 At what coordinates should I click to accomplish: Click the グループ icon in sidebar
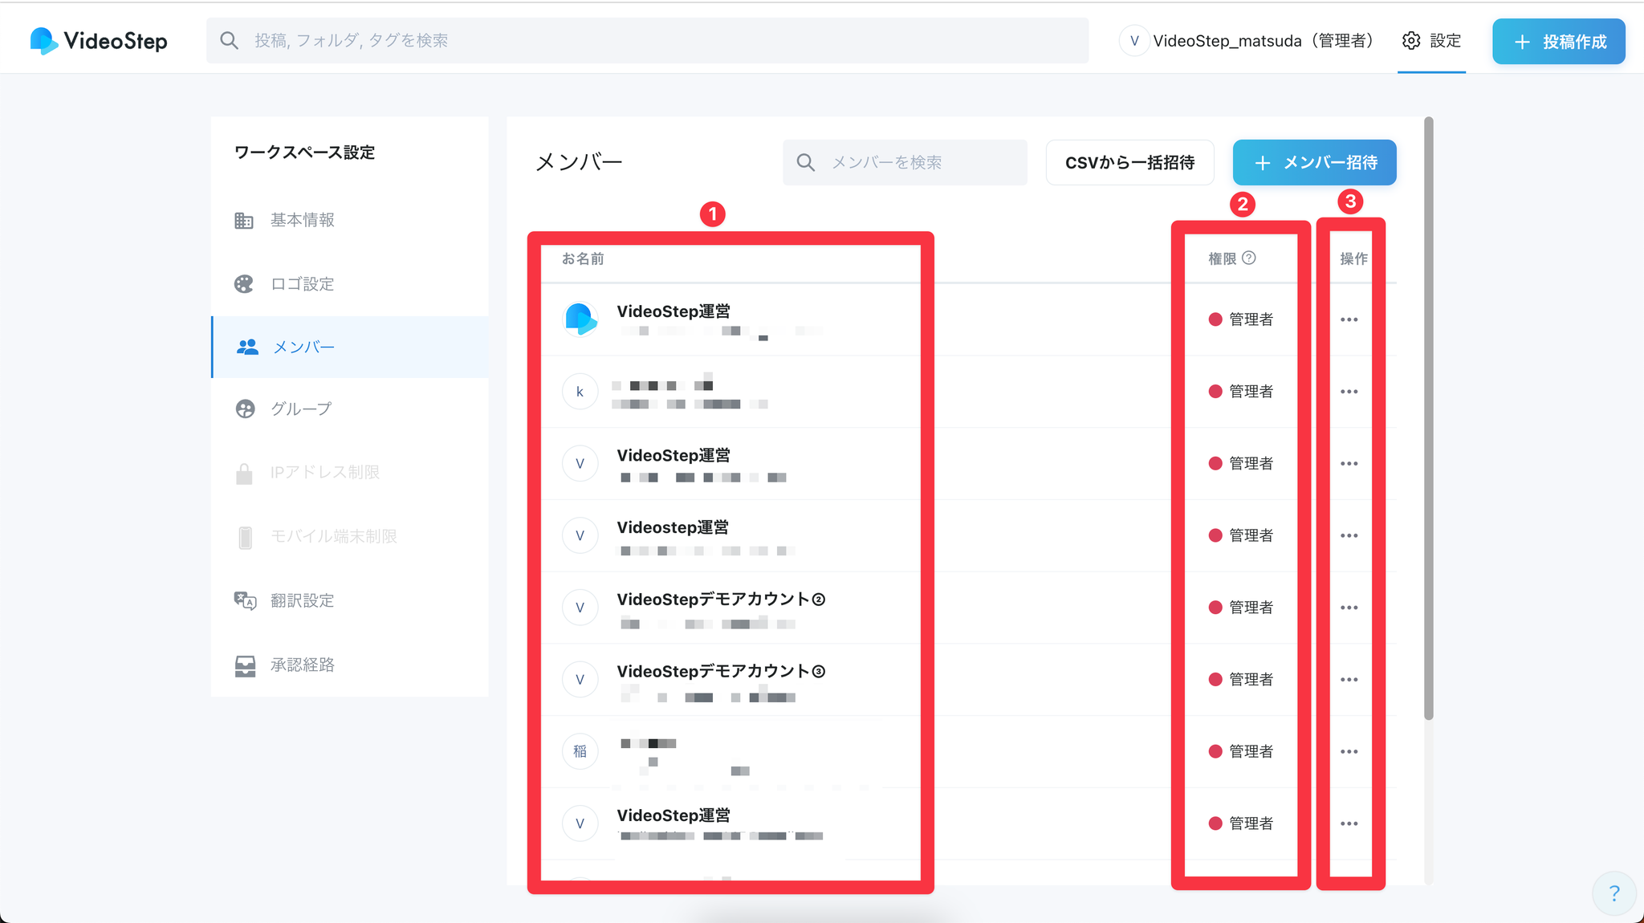click(x=245, y=409)
